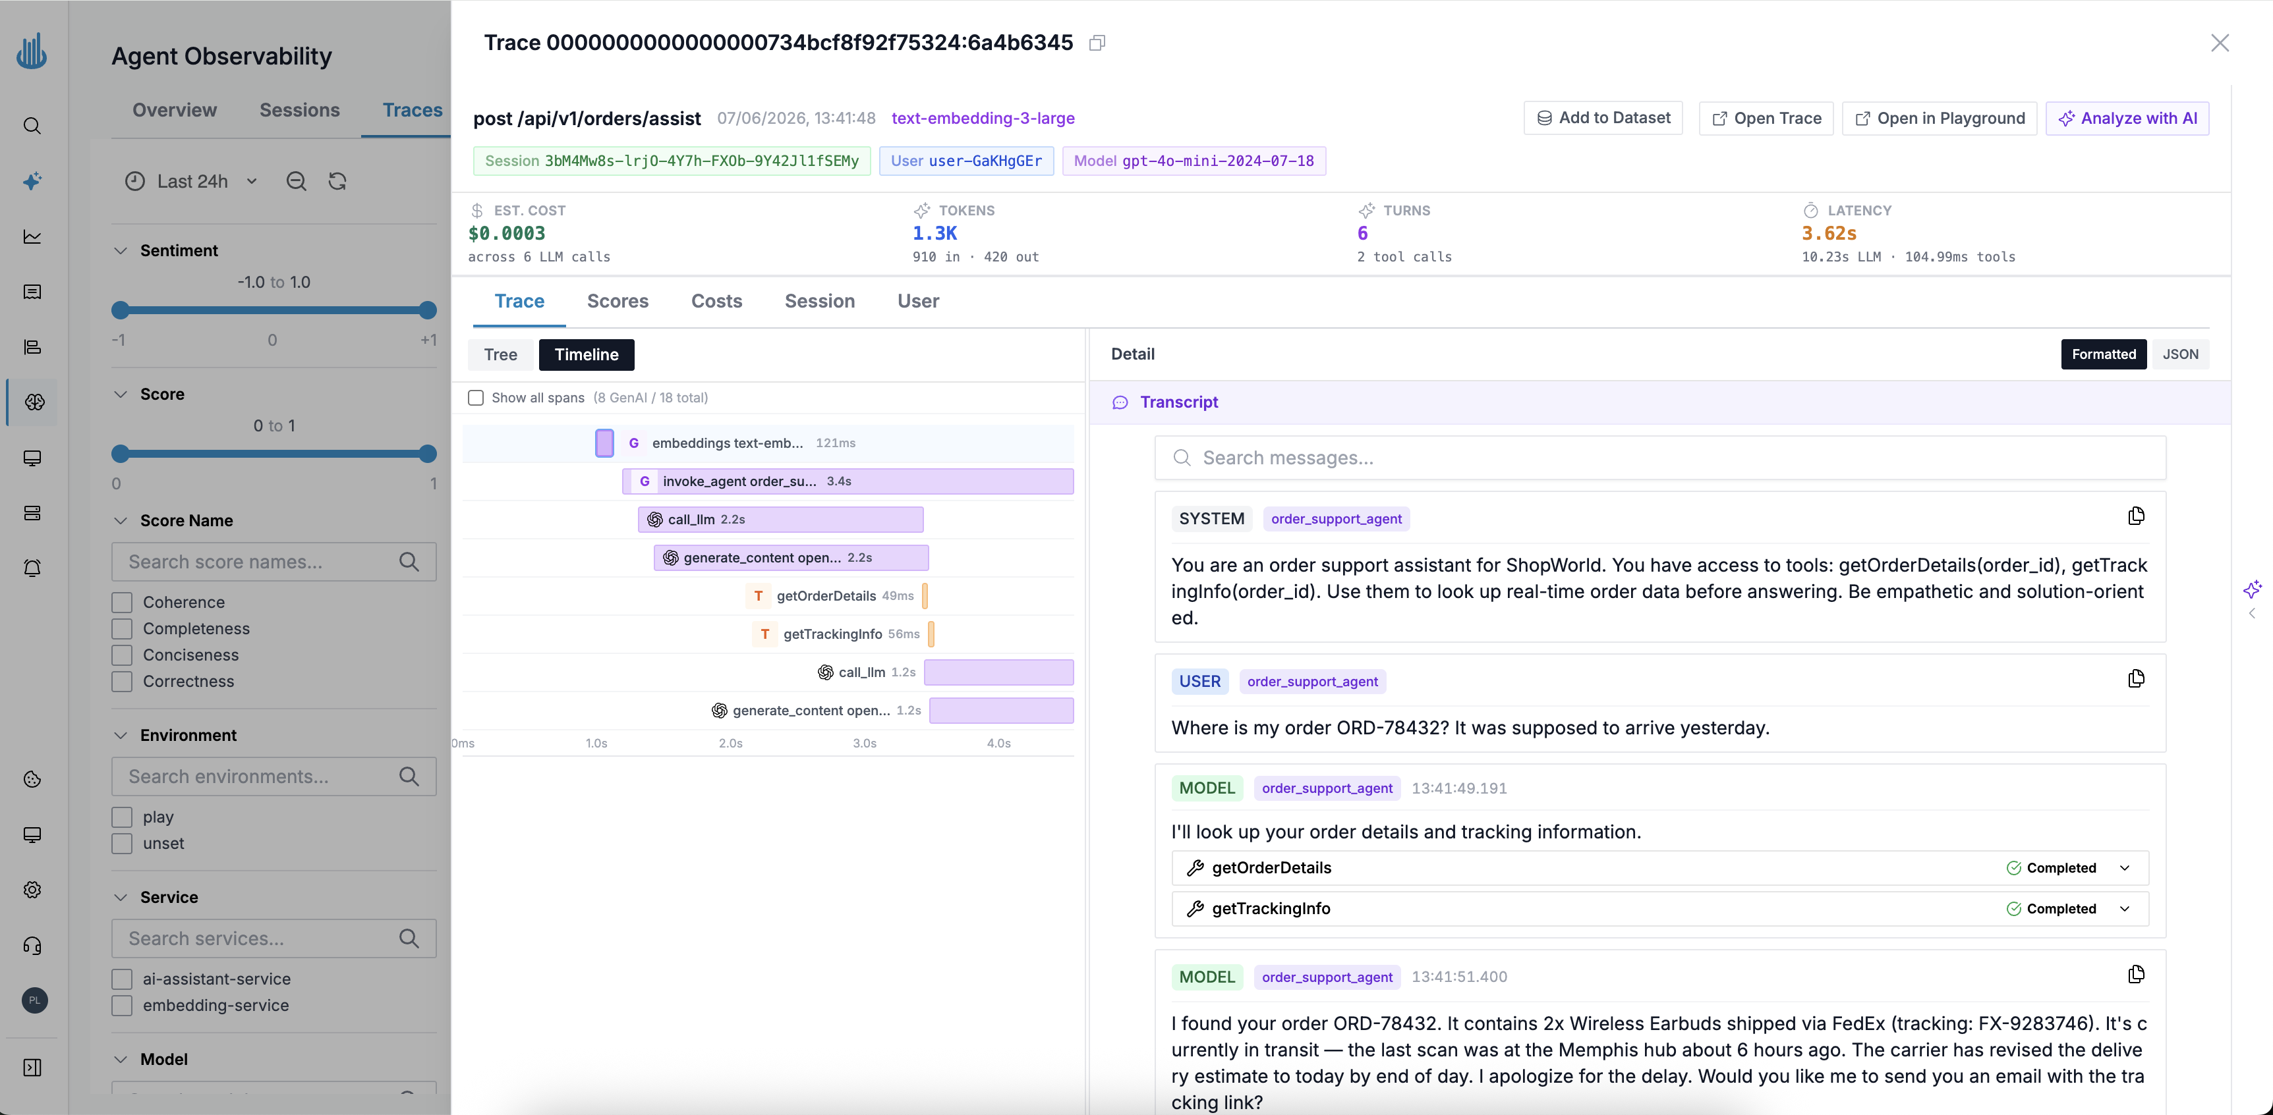Click Open in Playground button
Image resolution: width=2273 pixels, height=1115 pixels.
(1940, 118)
